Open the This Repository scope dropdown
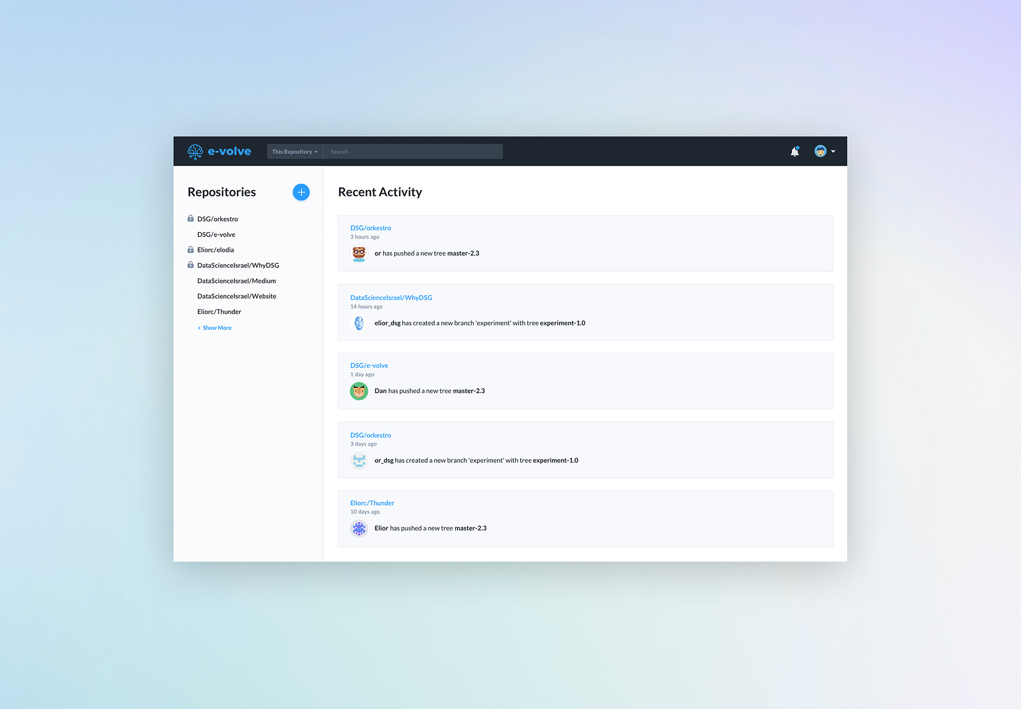 tap(295, 151)
